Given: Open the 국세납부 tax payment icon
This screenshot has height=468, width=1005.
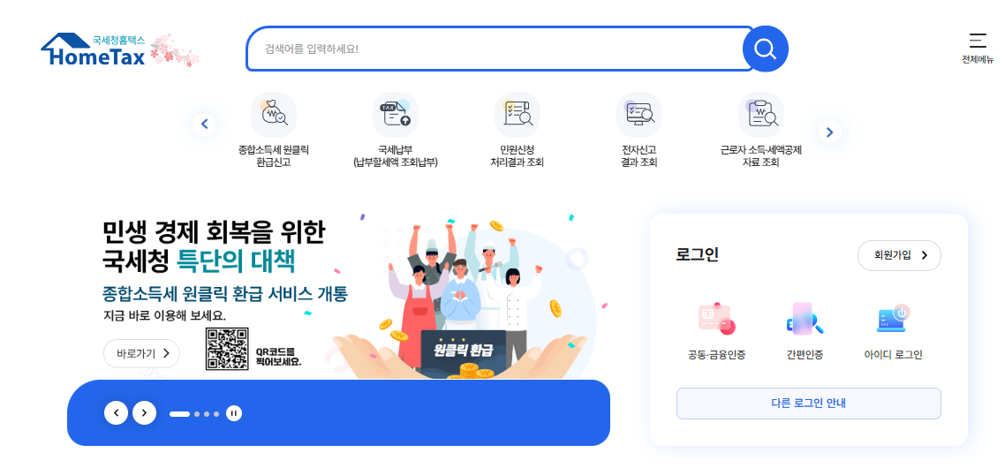Looking at the screenshot, I should [396, 116].
